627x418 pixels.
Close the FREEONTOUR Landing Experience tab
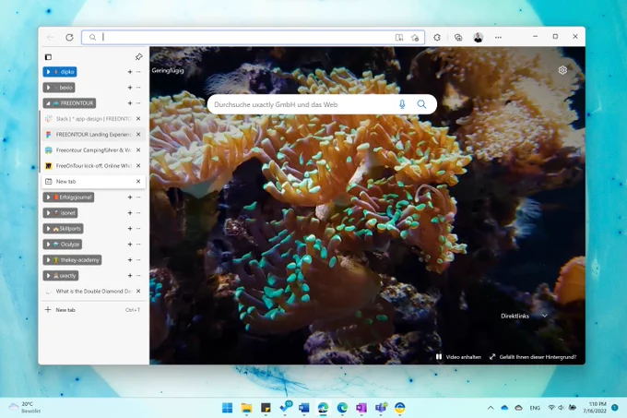[138, 135]
